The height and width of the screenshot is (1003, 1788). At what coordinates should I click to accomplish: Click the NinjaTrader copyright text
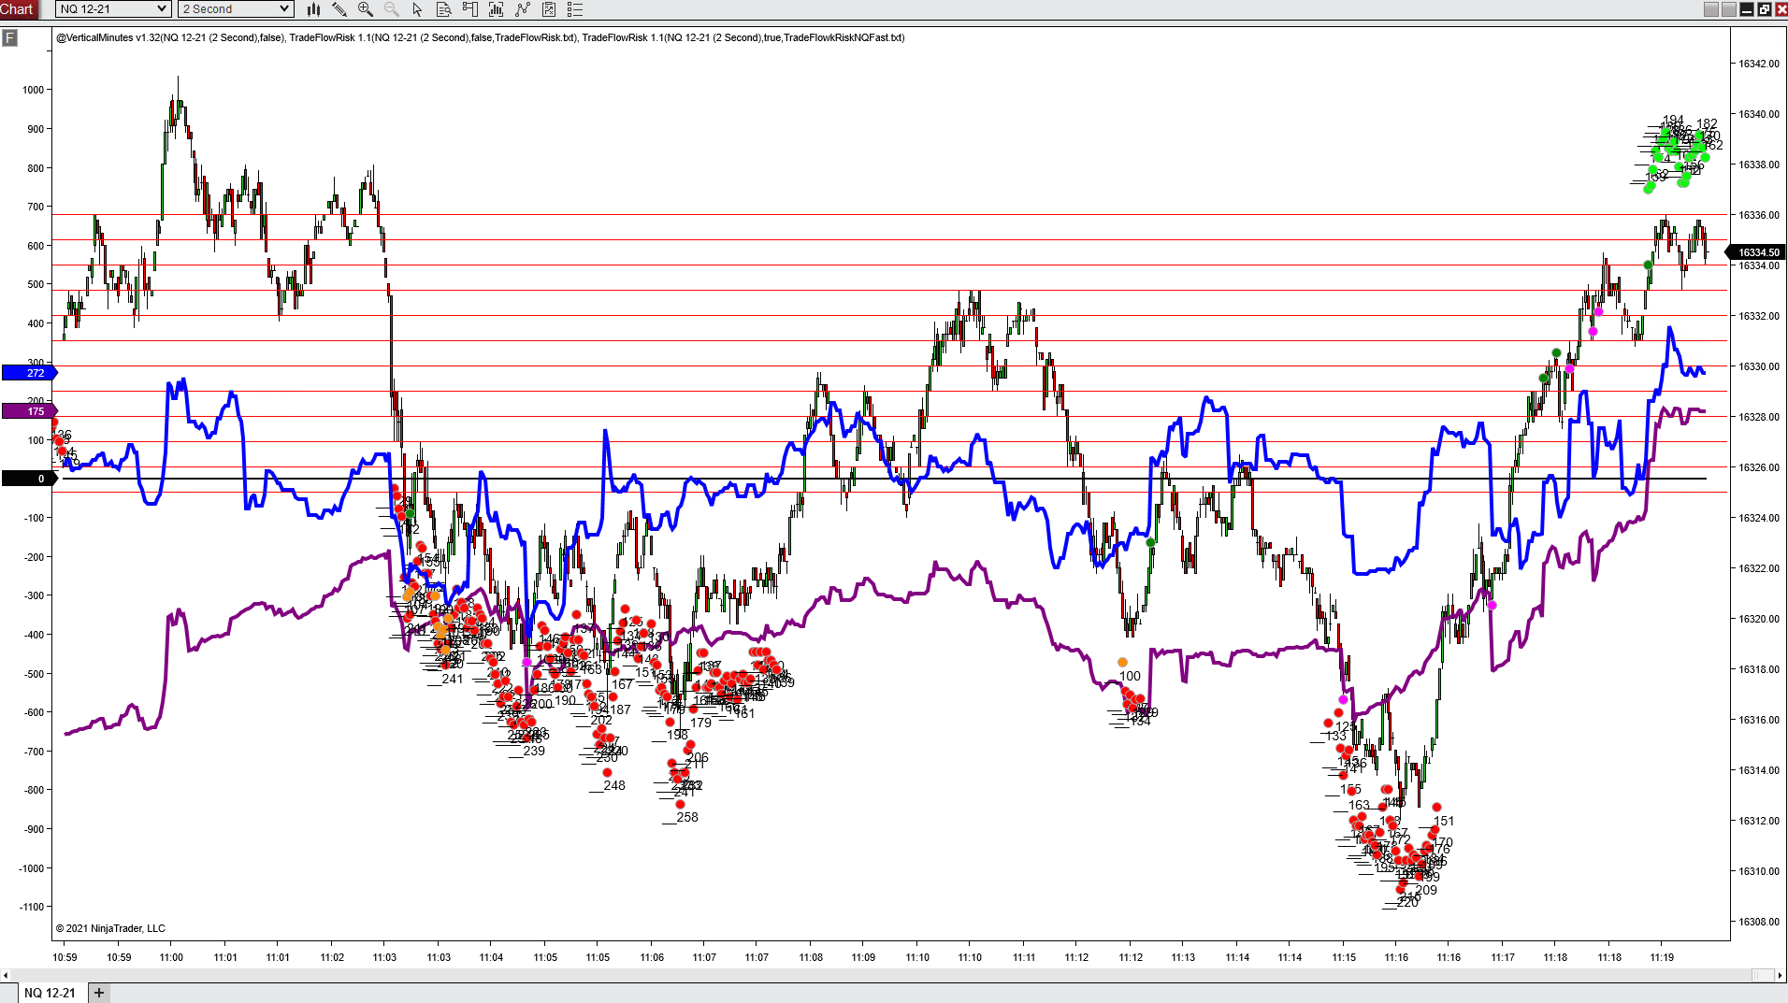tap(110, 928)
